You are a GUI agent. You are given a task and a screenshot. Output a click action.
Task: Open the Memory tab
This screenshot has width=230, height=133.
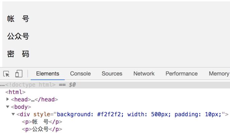pyautogui.click(x=219, y=73)
